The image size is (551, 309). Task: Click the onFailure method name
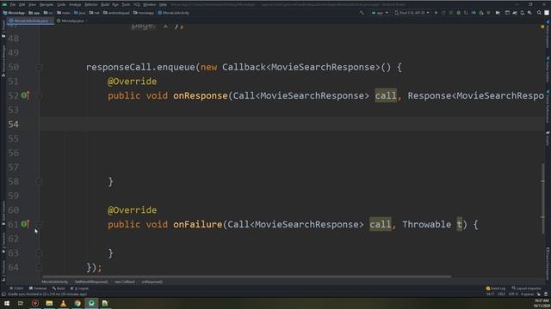(x=197, y=224)
